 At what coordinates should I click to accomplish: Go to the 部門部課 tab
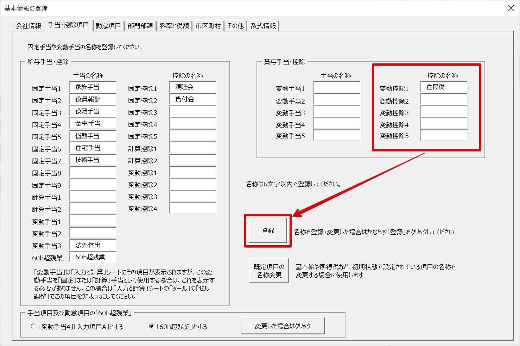140,26
